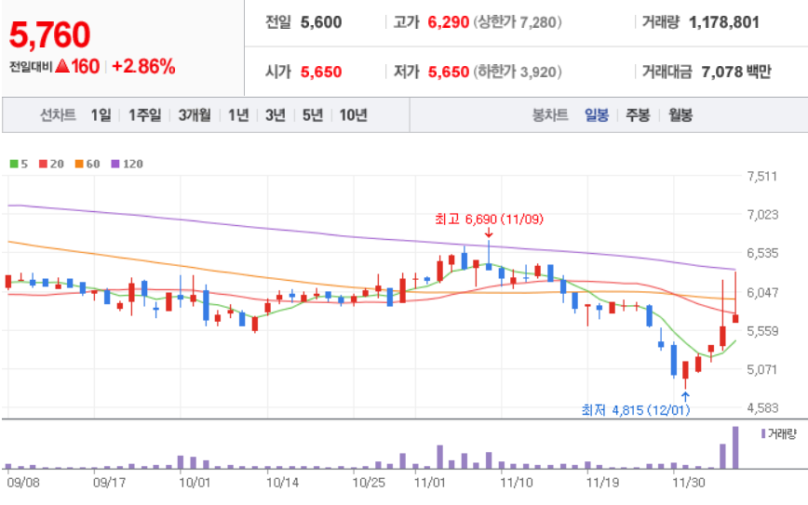The image size is (808, 505).
Task: Click the current price 5,760
Action: [50, 35]
